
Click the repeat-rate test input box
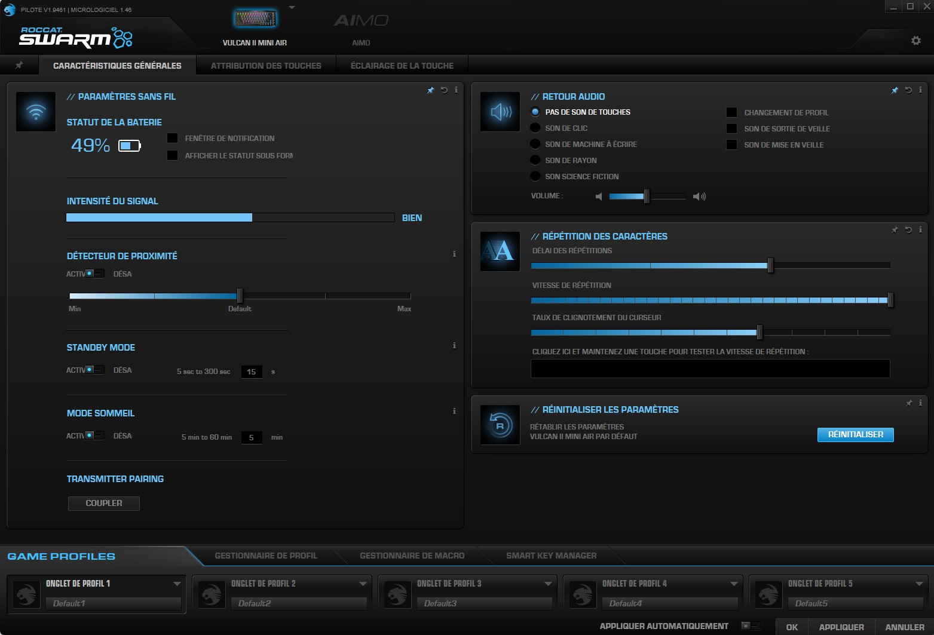point(711,369)
